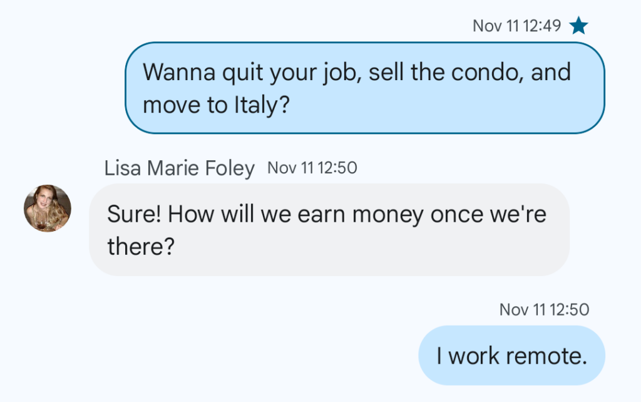641x402 pixels.
Task: Click the word "money" in Lisa's reply
Action: pyautogui.click(x=387, y=215)
